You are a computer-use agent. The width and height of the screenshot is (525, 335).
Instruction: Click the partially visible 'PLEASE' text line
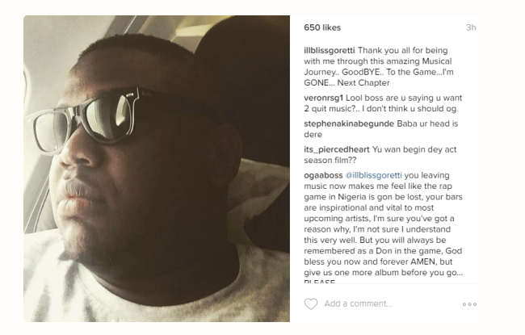point(319,282)
